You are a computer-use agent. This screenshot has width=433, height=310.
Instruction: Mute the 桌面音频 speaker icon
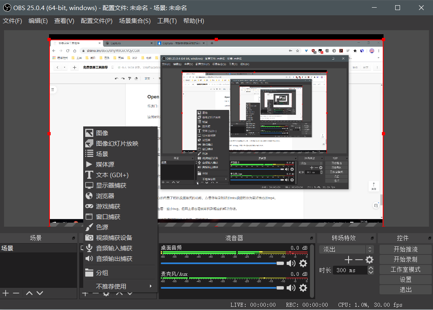click(x=291, y=263)
